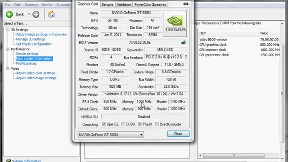Click the NVIDIA SLI Disabled field

pos(144,117)
